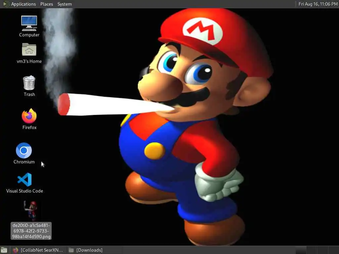Open the System menu

(x=65, y=4)
